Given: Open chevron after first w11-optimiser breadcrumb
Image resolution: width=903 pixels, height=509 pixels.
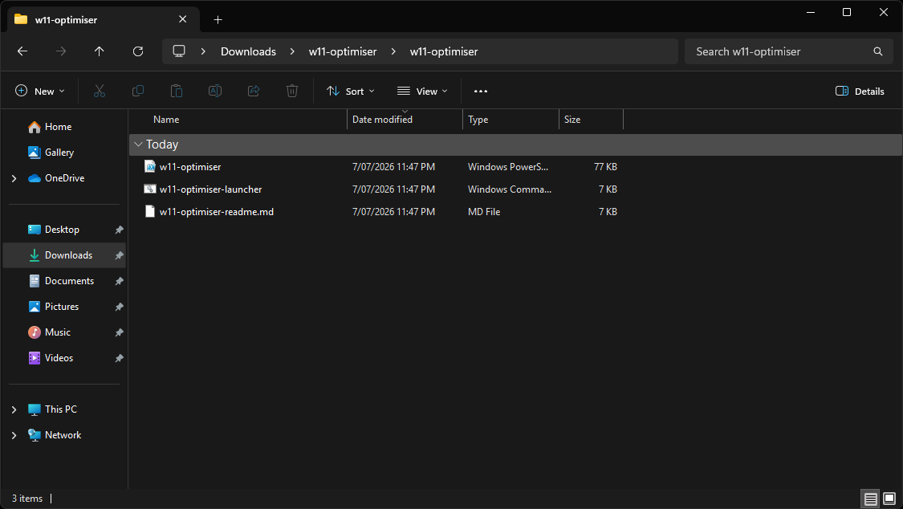Looking at the screenshot, I should click(x=393, y=51).
